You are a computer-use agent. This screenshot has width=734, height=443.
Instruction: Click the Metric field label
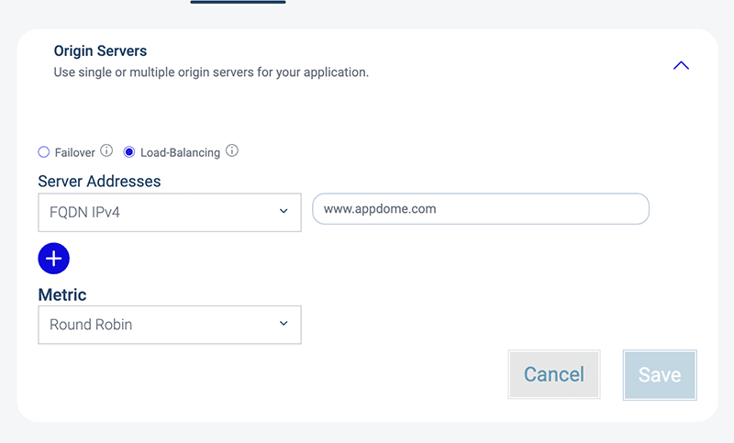click(x=62, y=294)
